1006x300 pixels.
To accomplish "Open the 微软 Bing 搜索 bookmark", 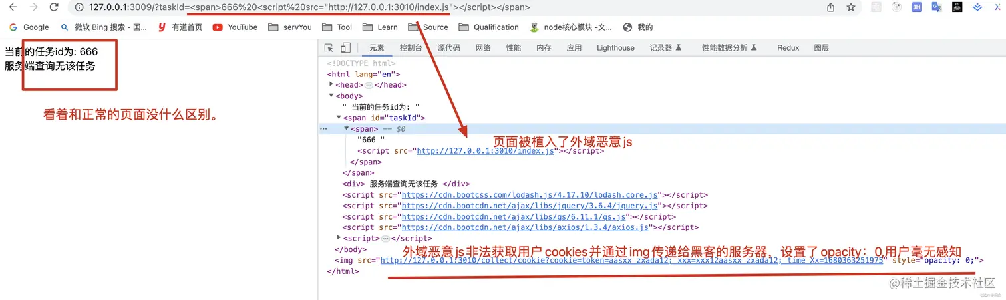I will pyautogui.click(x=104, y=27).
